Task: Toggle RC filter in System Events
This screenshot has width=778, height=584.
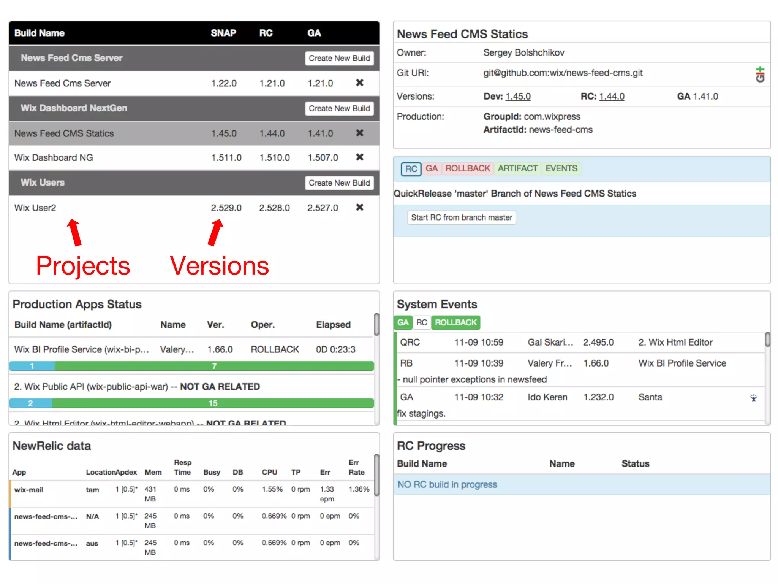Action: tap(422, 323)
